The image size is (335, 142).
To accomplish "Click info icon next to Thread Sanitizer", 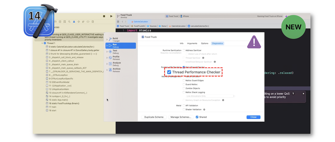I will 203,58.
